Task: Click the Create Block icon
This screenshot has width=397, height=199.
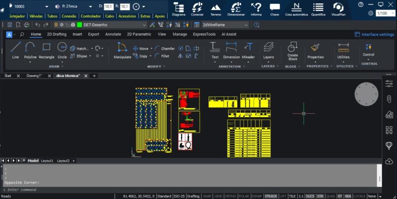Action: (293, 50)
